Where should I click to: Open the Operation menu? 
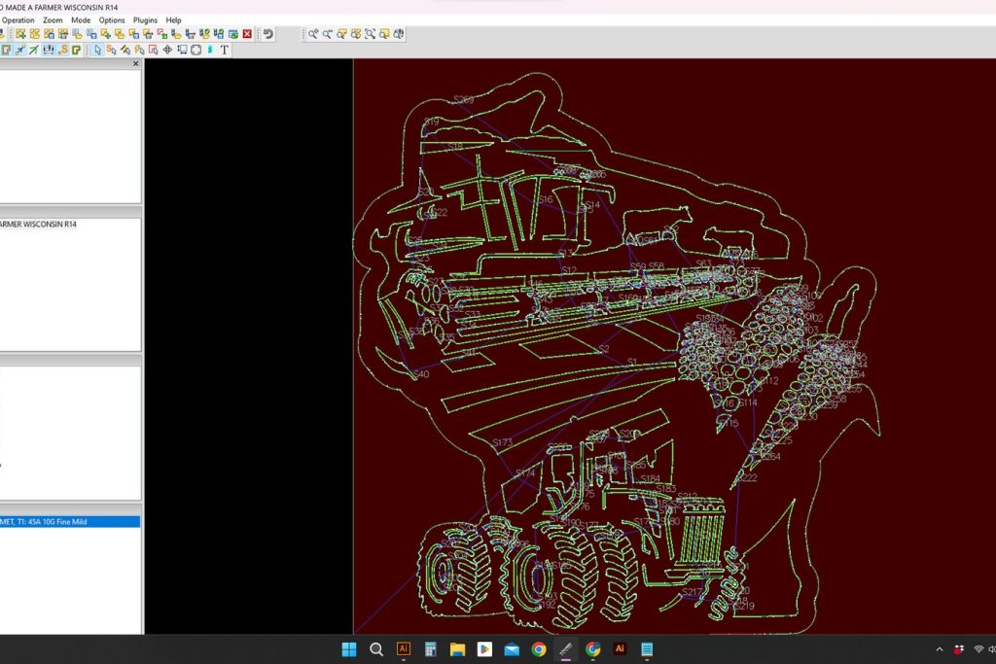click(x=18, y=19)
